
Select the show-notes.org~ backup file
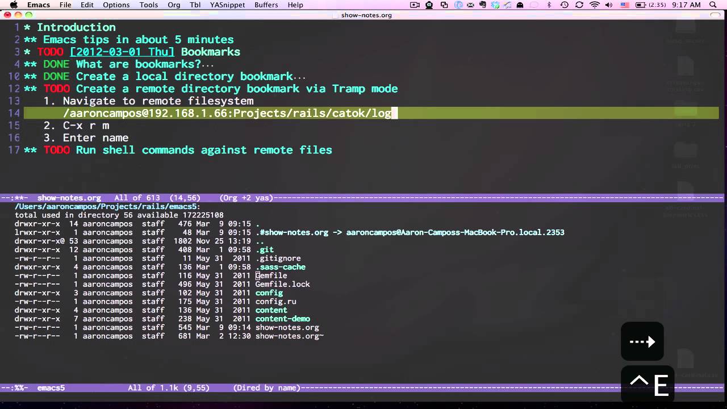click(x=290, y=336)
